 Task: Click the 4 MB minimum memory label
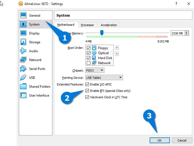coord(88,41)
